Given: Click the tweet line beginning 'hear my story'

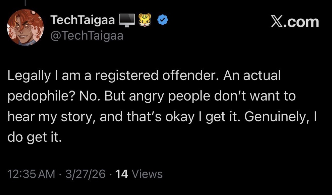Looking at the screenshot, I should [162, 117].
